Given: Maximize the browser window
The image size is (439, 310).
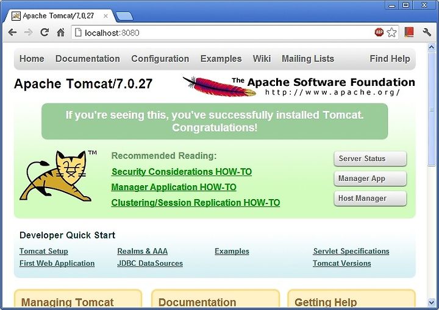Looking at the screenshot, I should click(405, 5).
